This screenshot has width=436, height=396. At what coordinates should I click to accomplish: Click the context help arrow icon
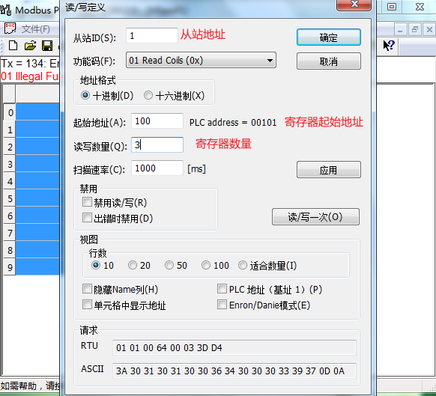[x=389, y=46]
